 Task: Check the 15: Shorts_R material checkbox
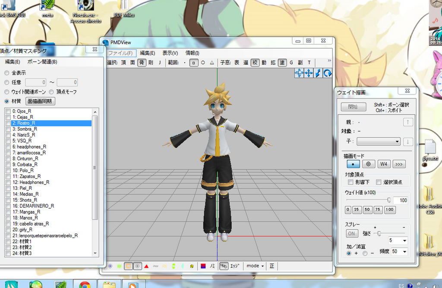coord(8,200)
